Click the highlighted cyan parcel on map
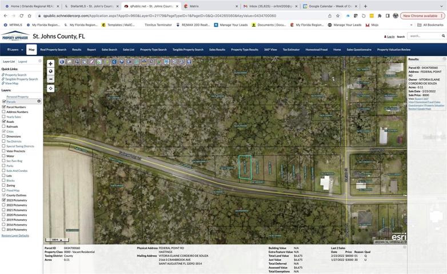The image size is (447, 274). coord(245,167)
